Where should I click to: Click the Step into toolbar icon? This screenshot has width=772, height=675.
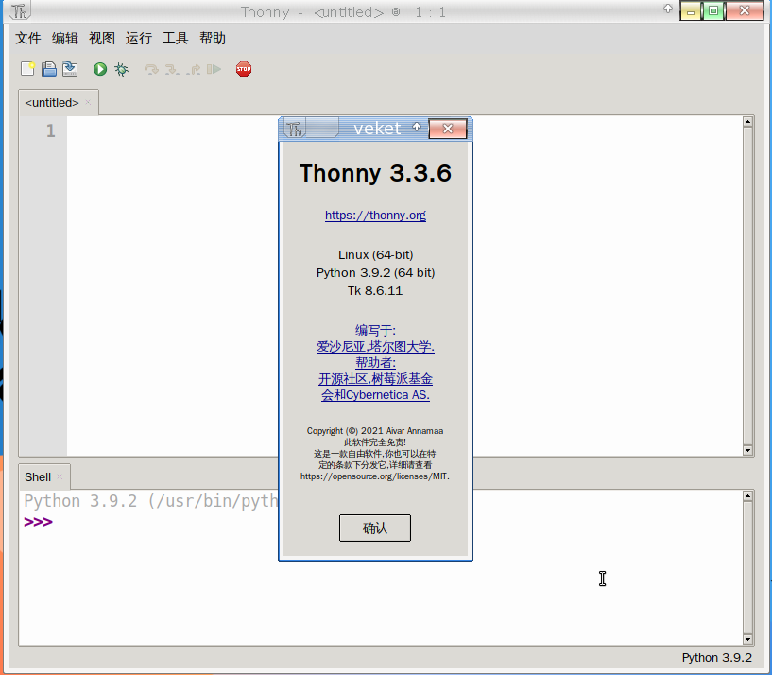[x=172, y=69]
